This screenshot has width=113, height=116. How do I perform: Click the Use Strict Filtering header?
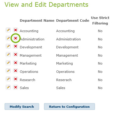point(100,21)
